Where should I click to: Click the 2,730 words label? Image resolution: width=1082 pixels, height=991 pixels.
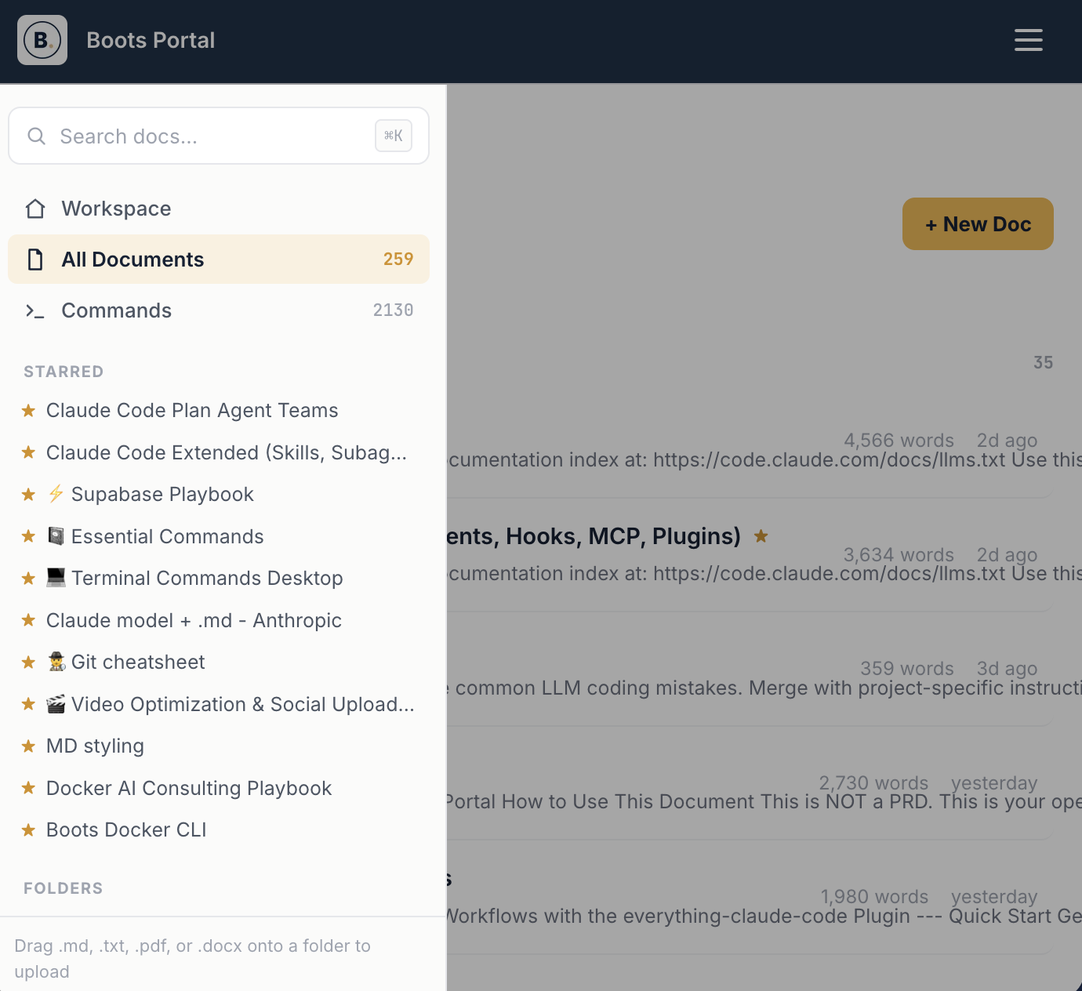pyautogui.click(x=873, y=783)
